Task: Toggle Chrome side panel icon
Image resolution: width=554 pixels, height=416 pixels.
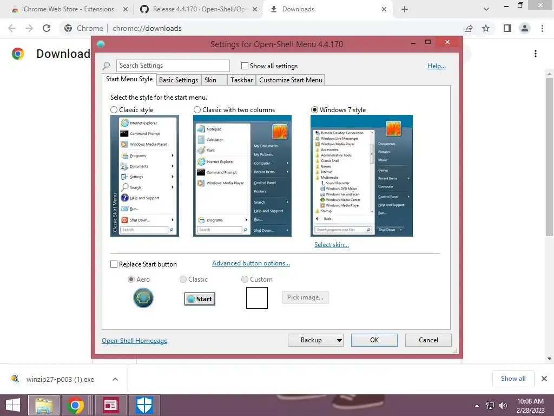Action: click(507, 28)
